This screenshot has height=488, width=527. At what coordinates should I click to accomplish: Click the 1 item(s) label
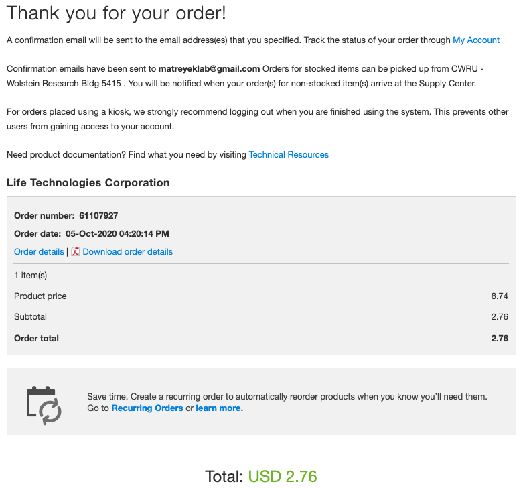point(31,276)
